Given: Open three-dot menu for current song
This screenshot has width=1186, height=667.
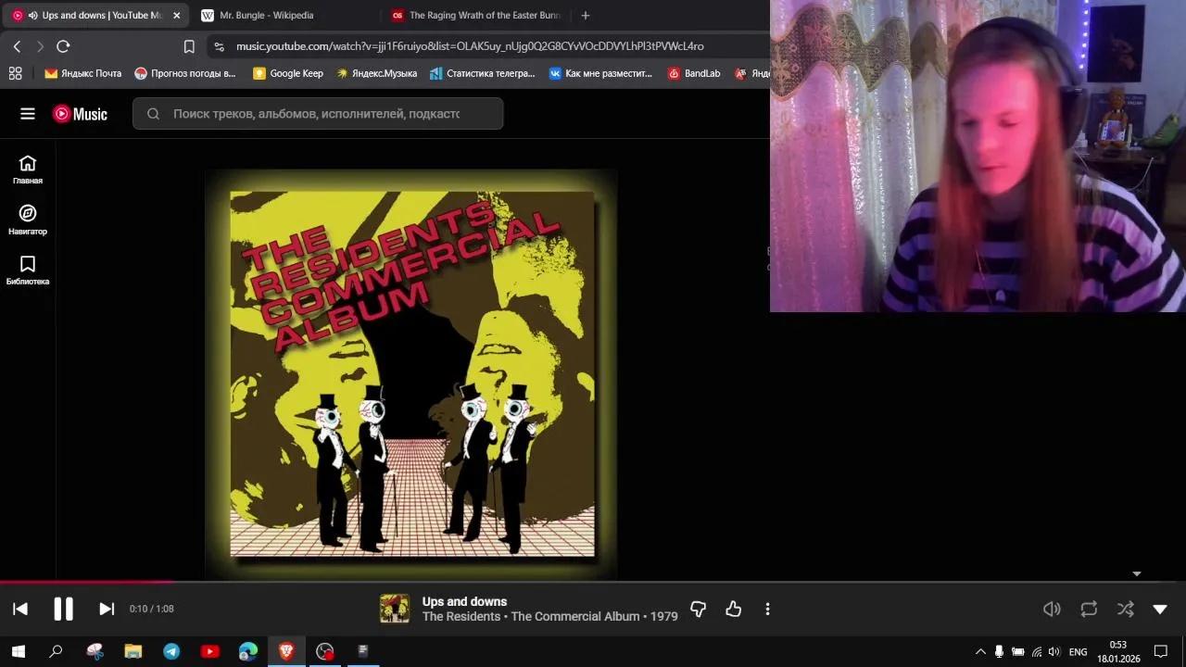Looking at the screenshot, I should tap(767, 609).
